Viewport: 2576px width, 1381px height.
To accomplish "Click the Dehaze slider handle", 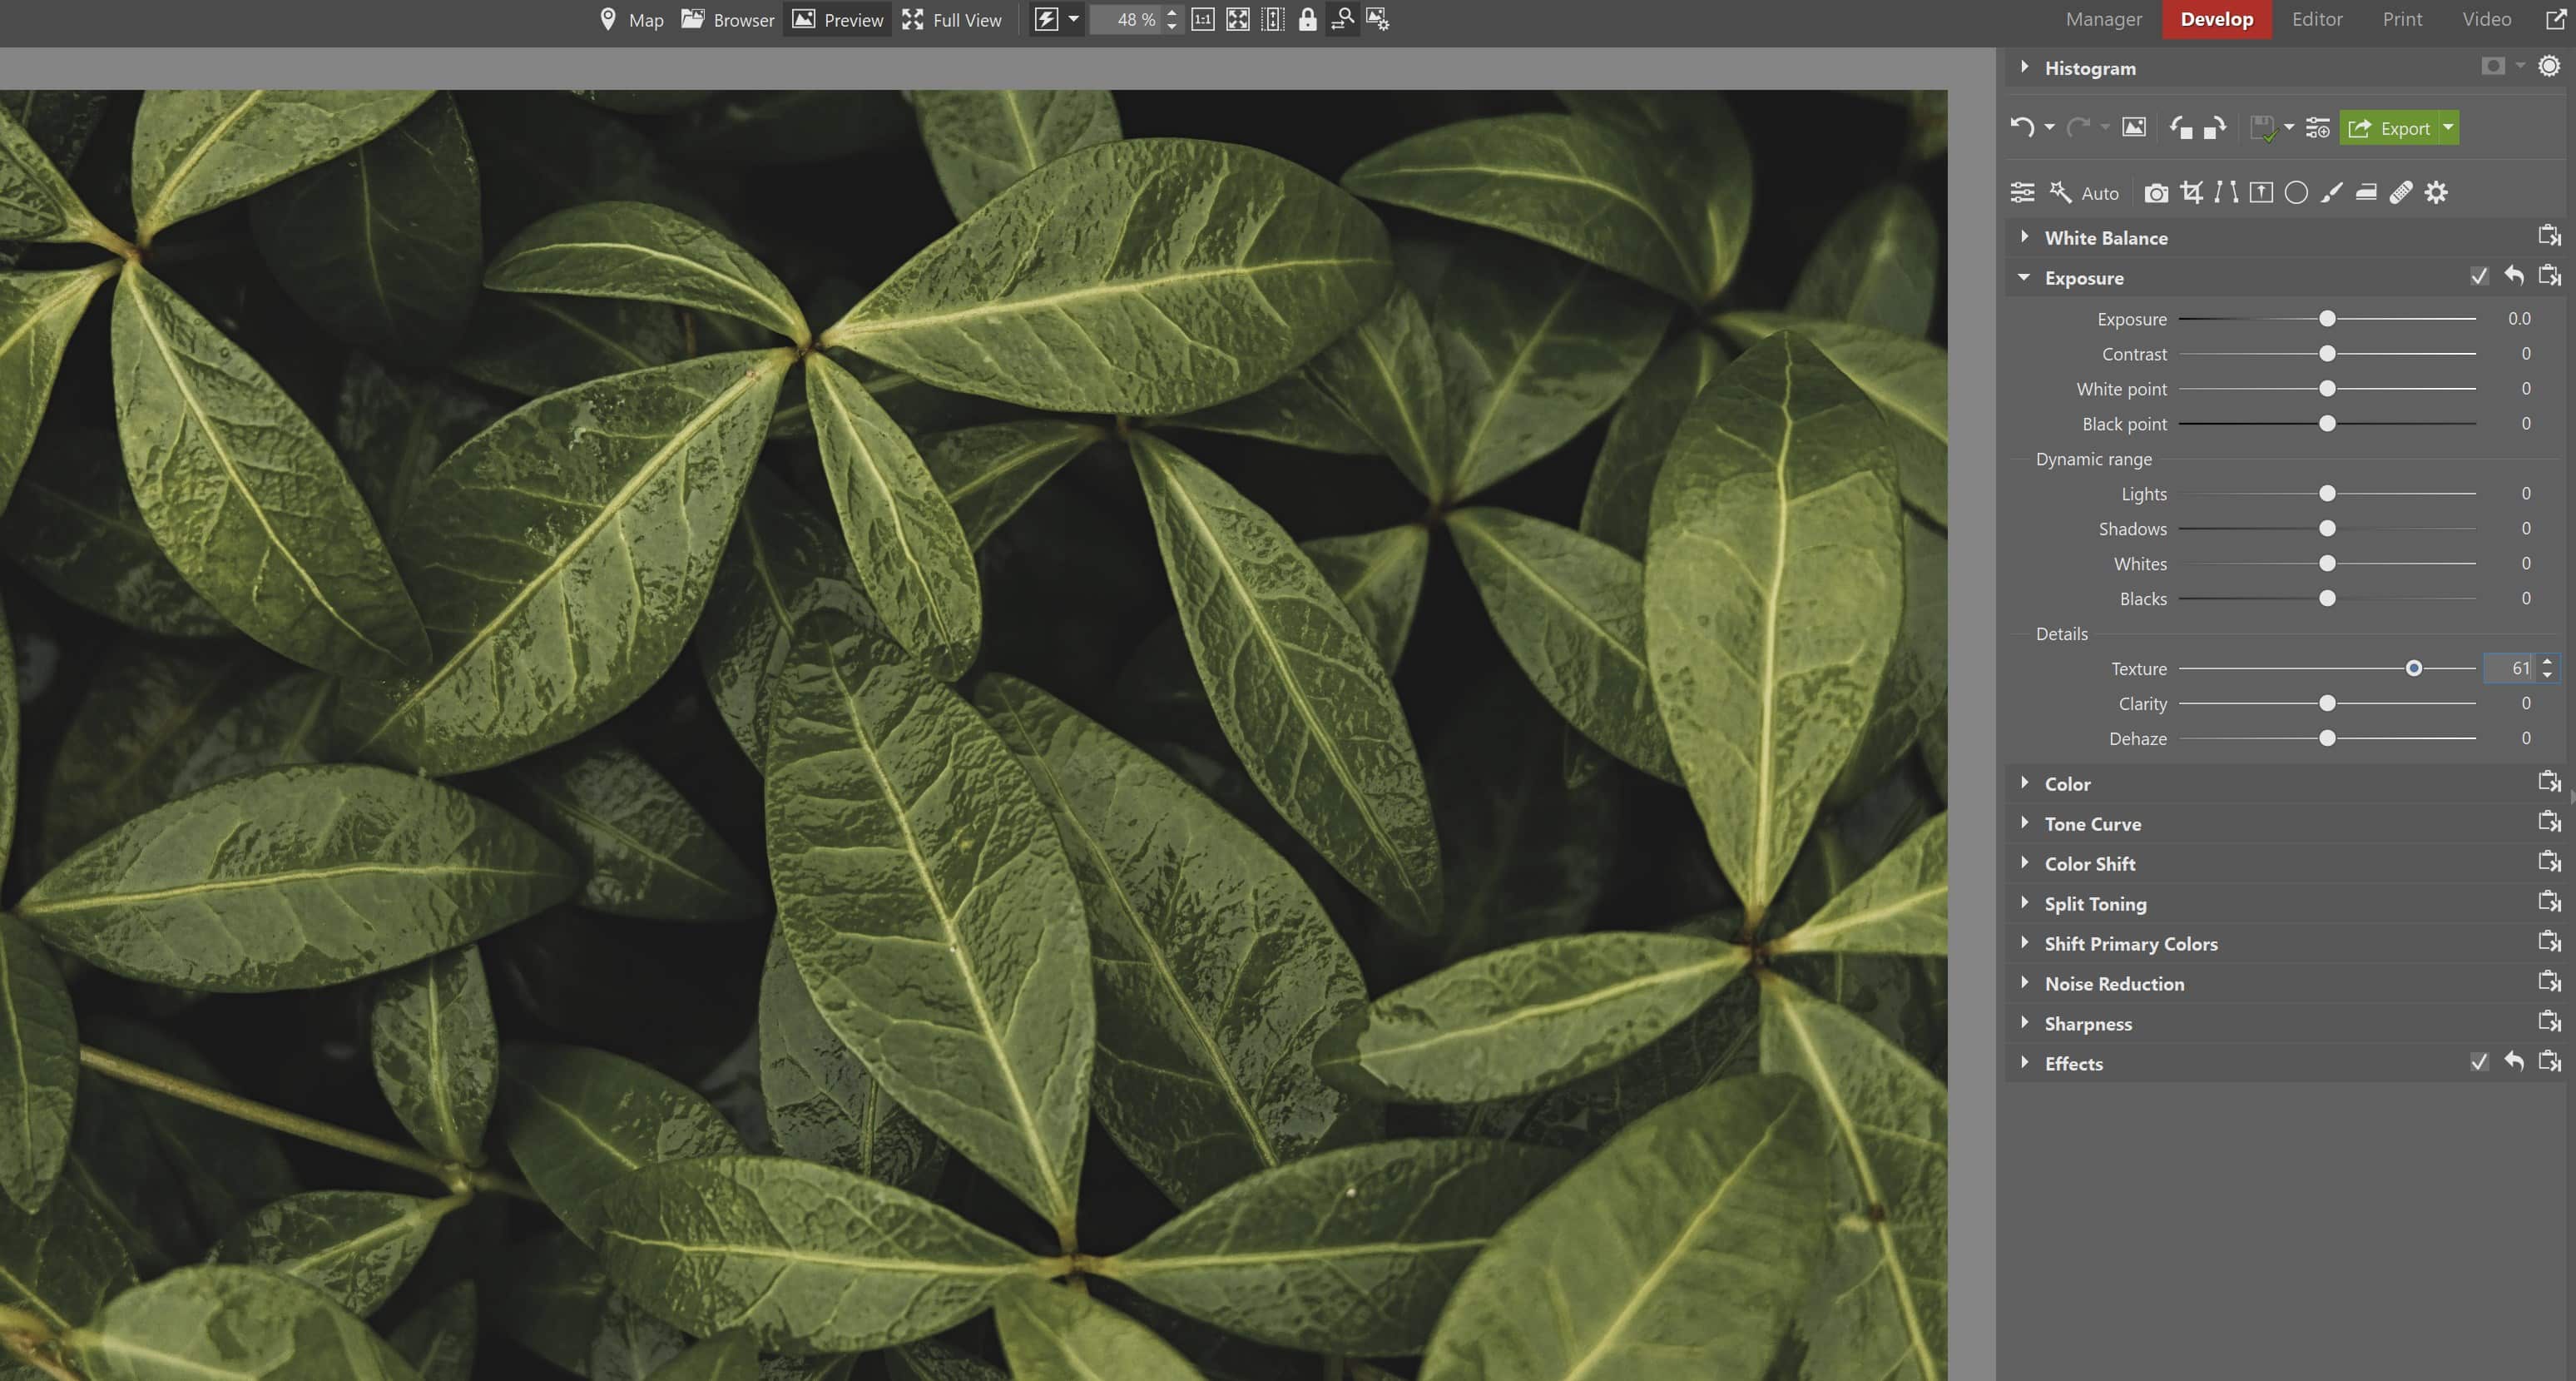I will tap(2327, 738).
